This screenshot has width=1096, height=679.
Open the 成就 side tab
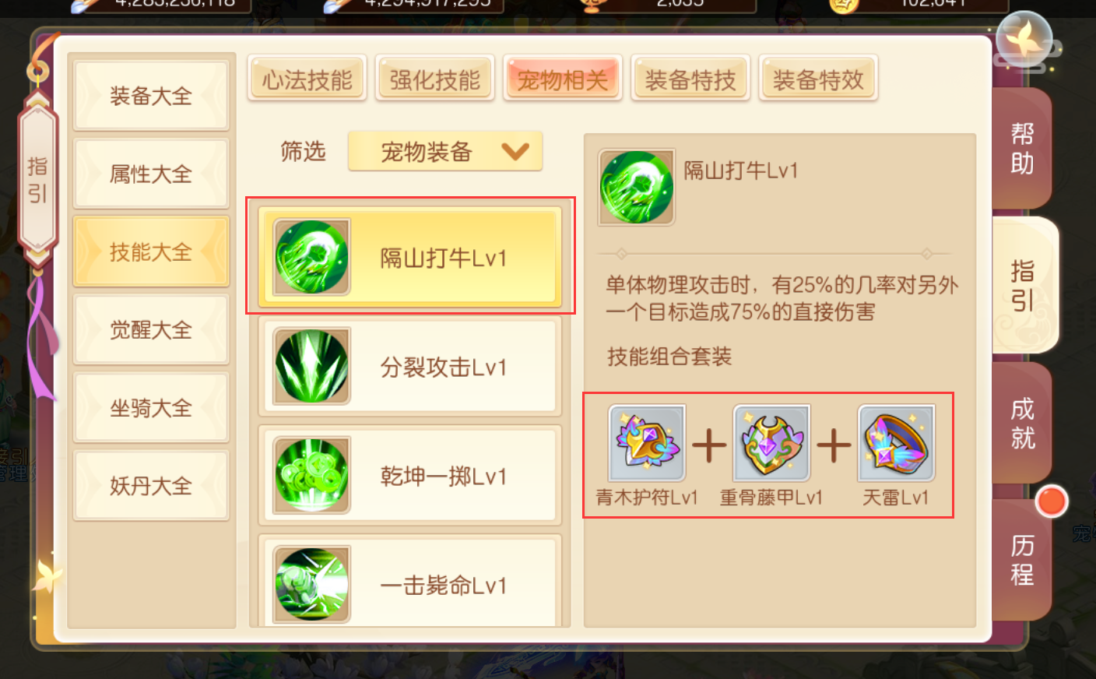tap(1022, 423)
